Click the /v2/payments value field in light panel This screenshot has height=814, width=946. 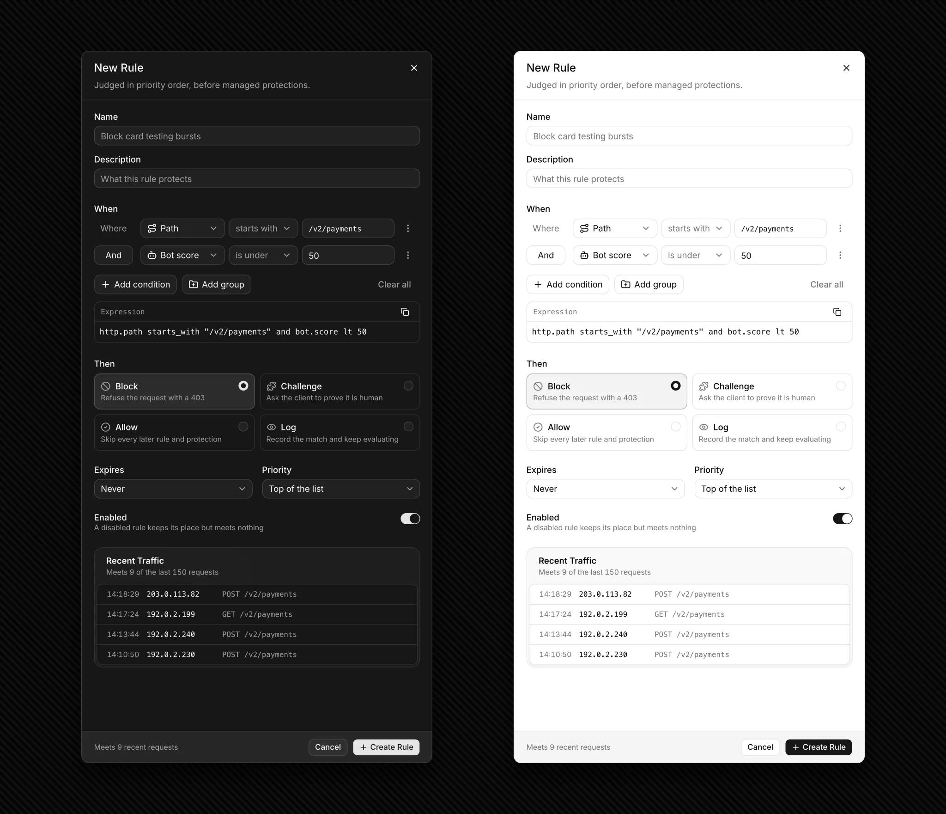coord(780,228)
